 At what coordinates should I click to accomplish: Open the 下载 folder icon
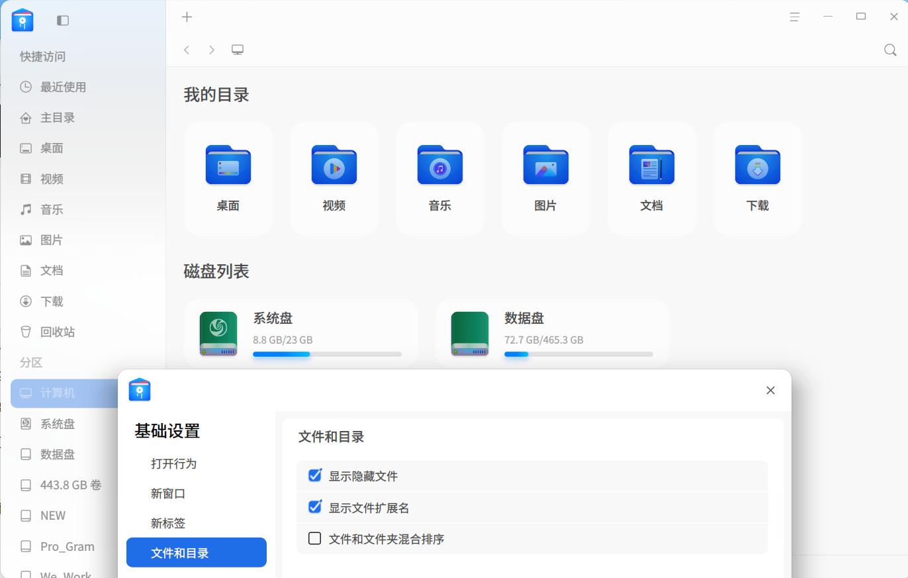[758, 165]
